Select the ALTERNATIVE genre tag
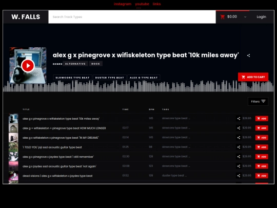Screen dimensions: 277x208 pos(75,64)
